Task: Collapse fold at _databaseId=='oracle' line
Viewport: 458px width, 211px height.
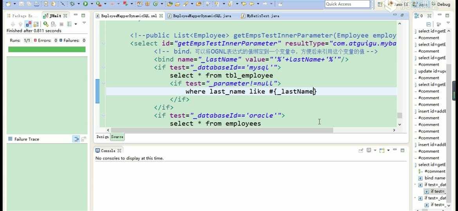Action: (103, 115)
